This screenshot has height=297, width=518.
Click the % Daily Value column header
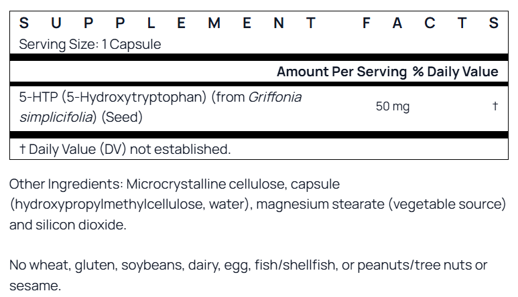pyautogui.click(x=456, y=72)
